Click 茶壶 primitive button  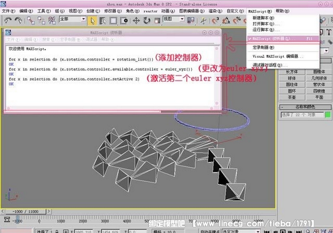(x=292, y=97)
